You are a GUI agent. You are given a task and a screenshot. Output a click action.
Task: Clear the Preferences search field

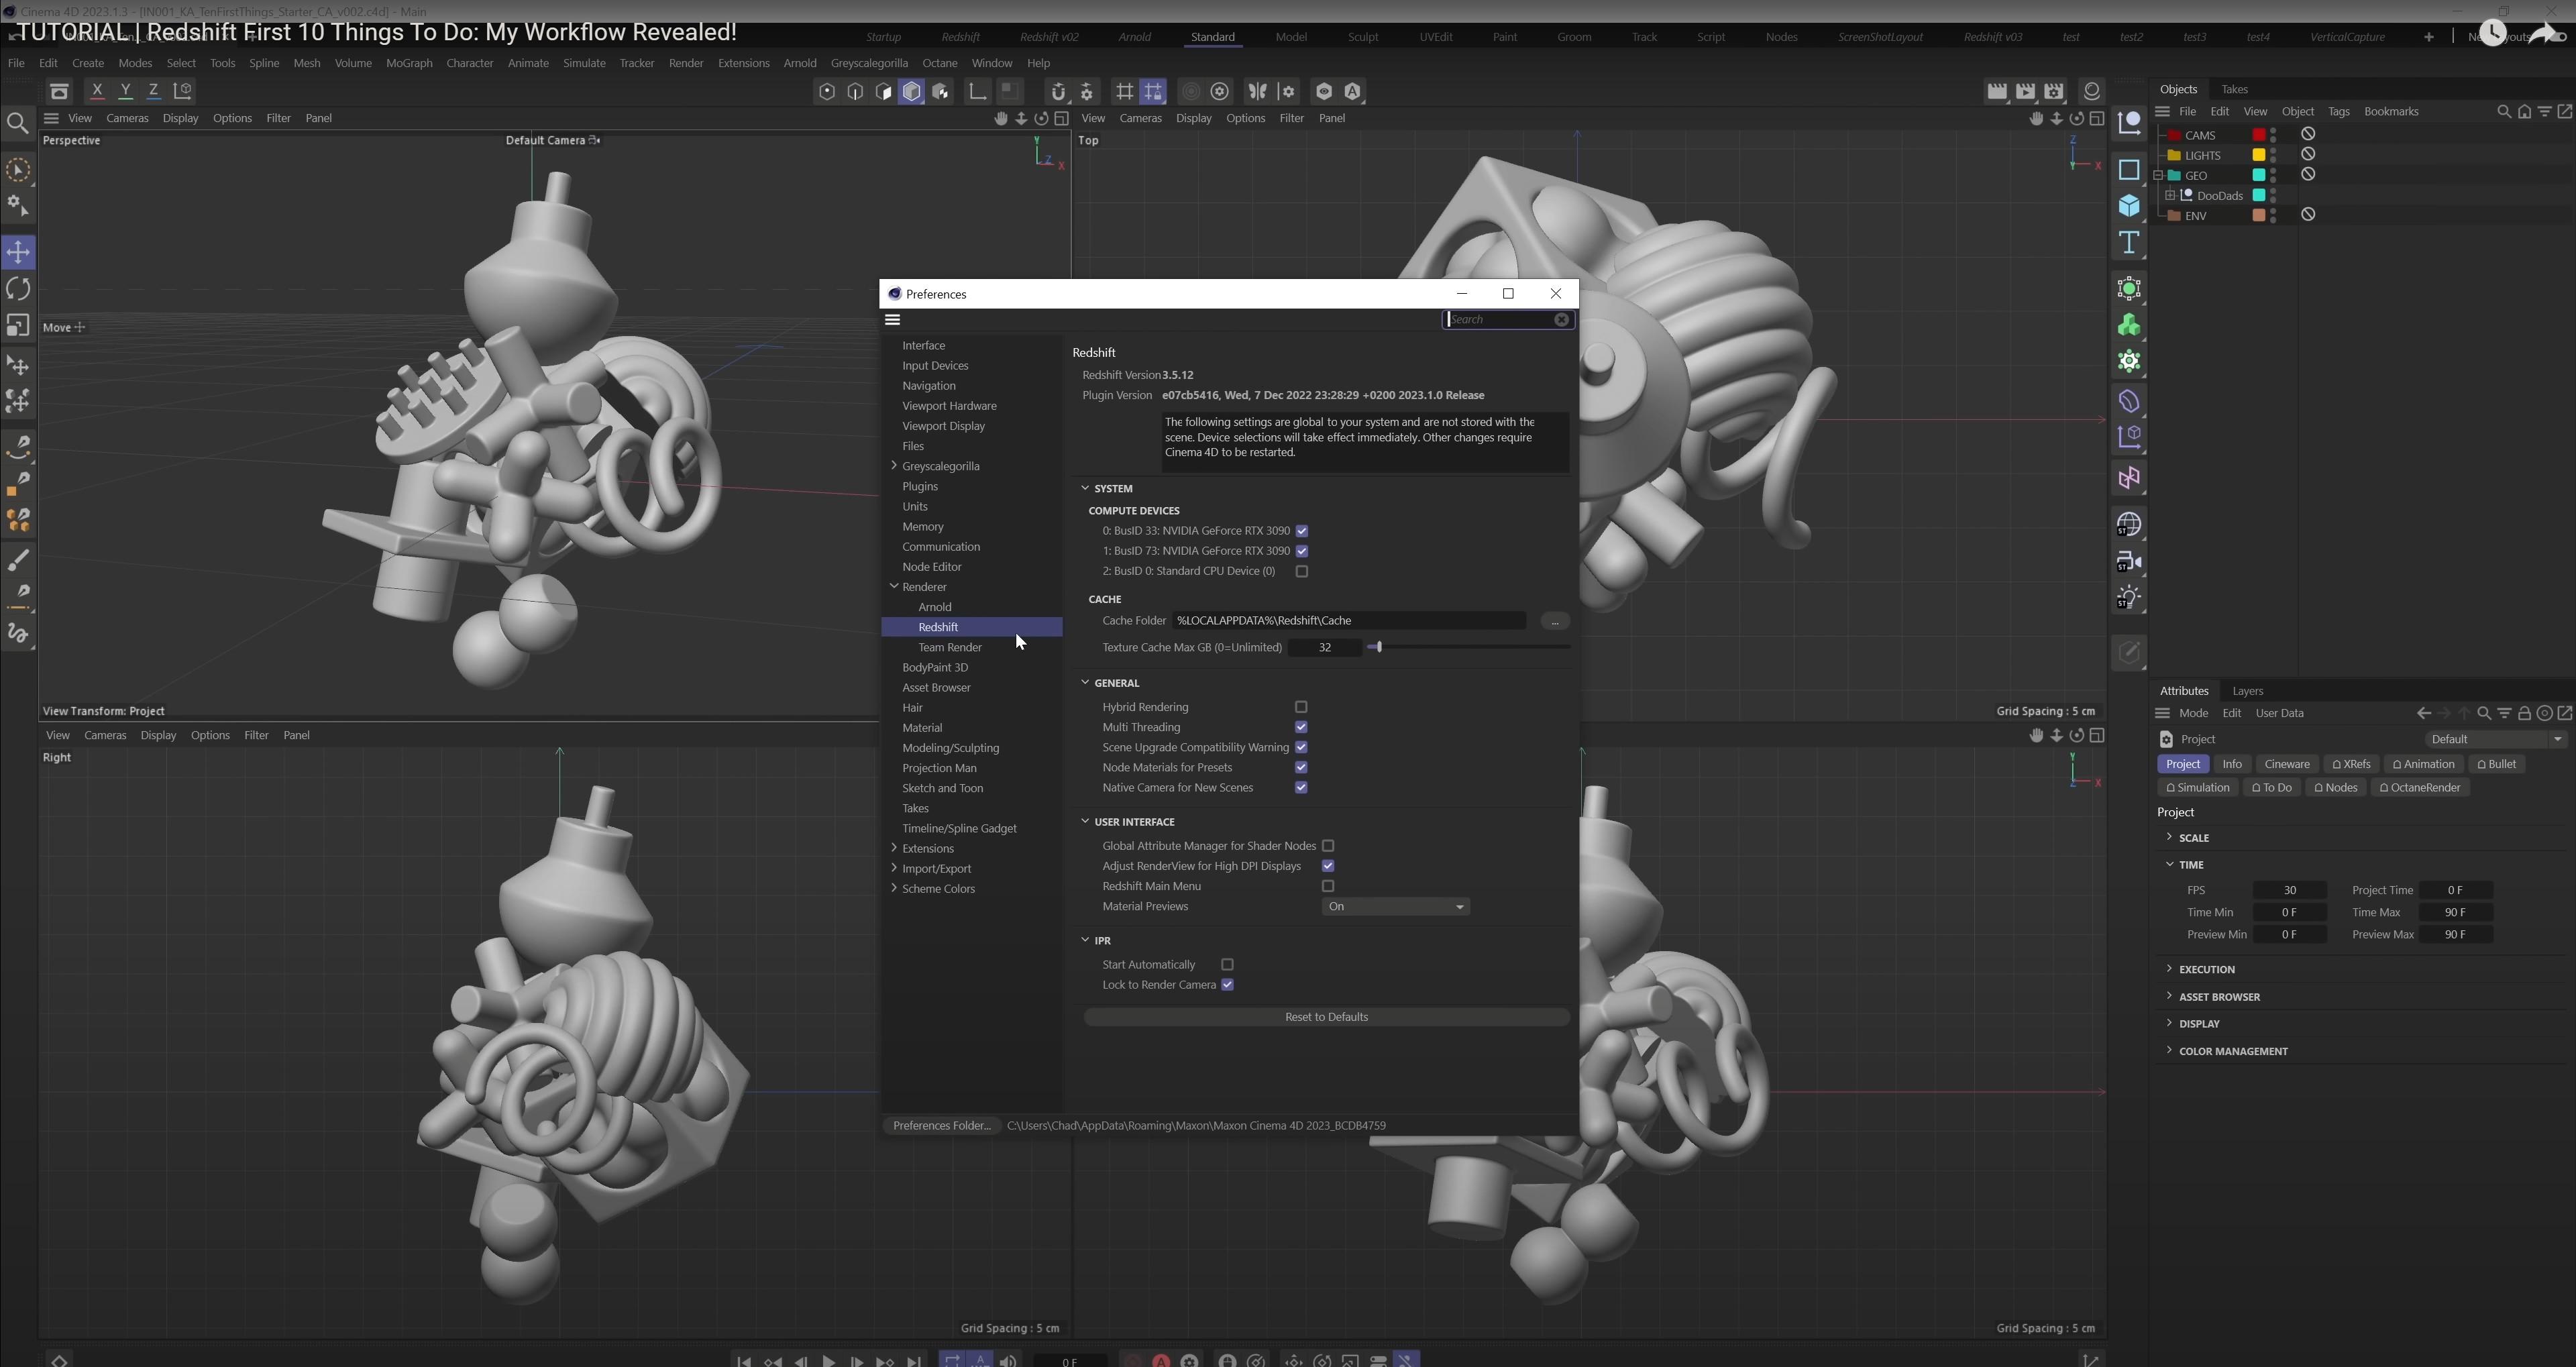pos(1561,320)
